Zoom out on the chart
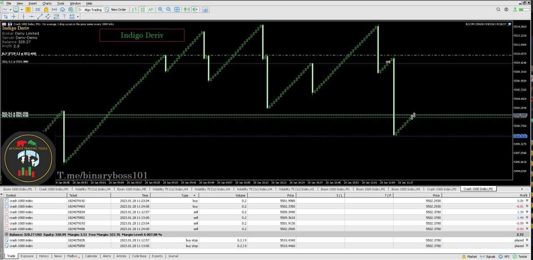533x260 pixels. (x=169, y=10)
